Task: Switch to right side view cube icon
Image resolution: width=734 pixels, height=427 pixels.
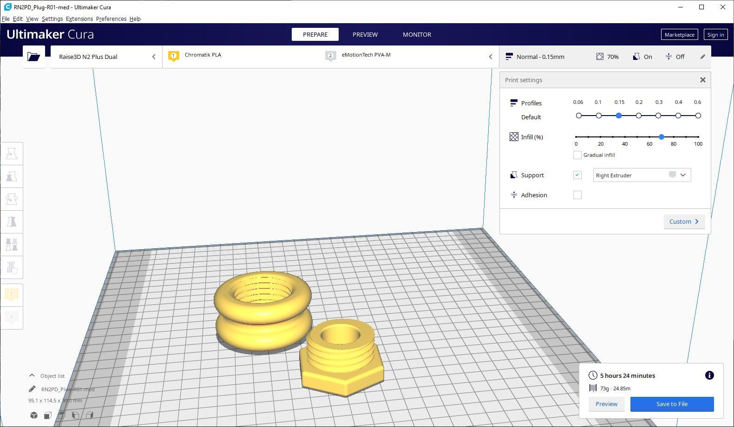Action: (90, 415)
